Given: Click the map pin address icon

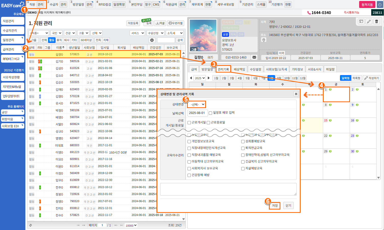Looking at the screenshot, I should click(264, 40).
